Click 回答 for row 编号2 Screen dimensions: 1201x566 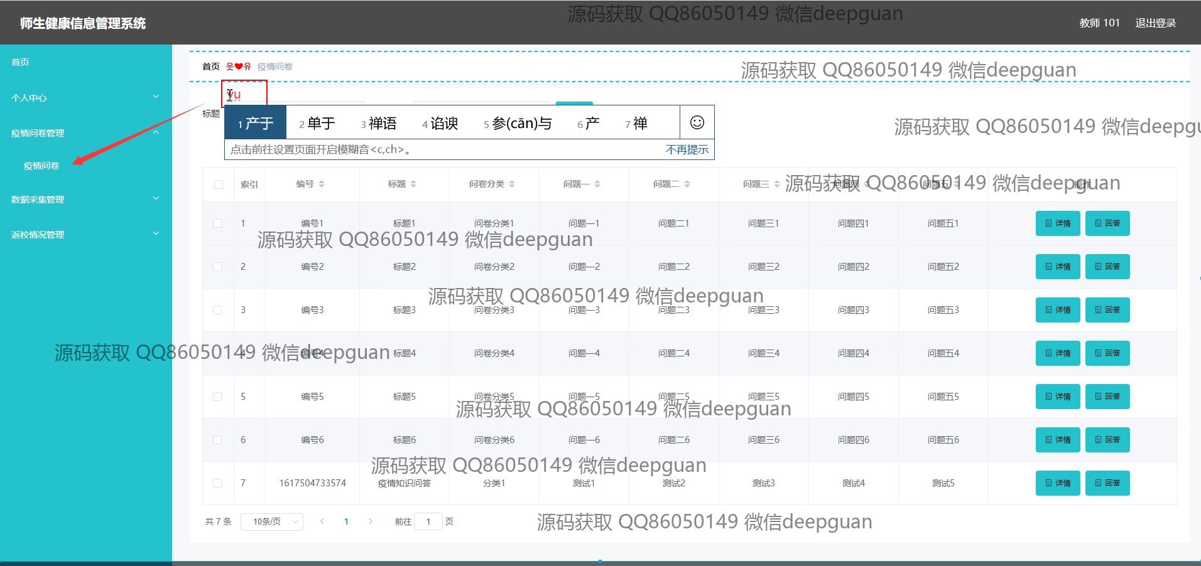1107,267
